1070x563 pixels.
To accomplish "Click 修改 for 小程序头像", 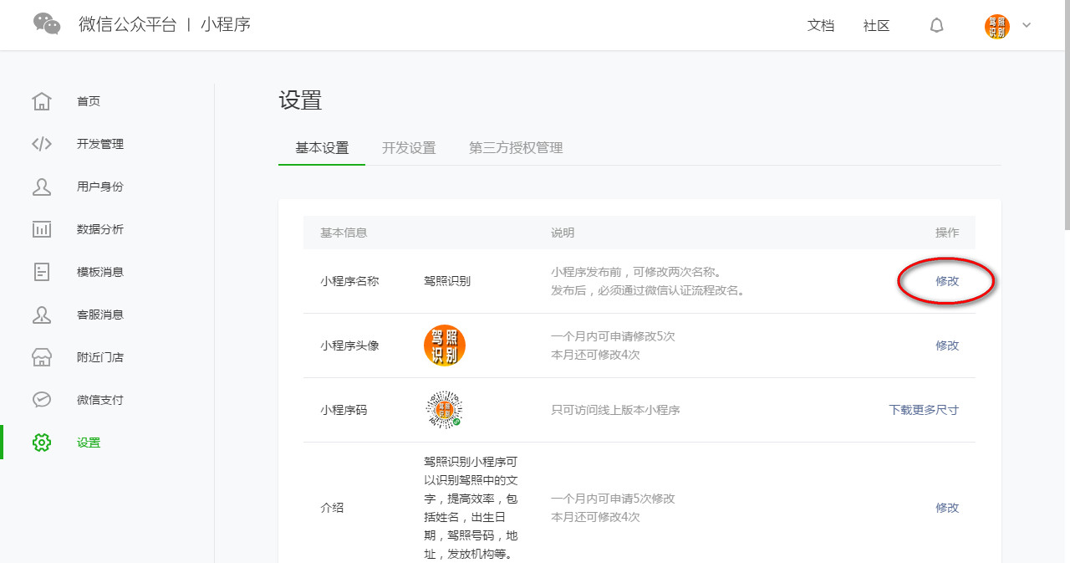I will tap(947, 345).
